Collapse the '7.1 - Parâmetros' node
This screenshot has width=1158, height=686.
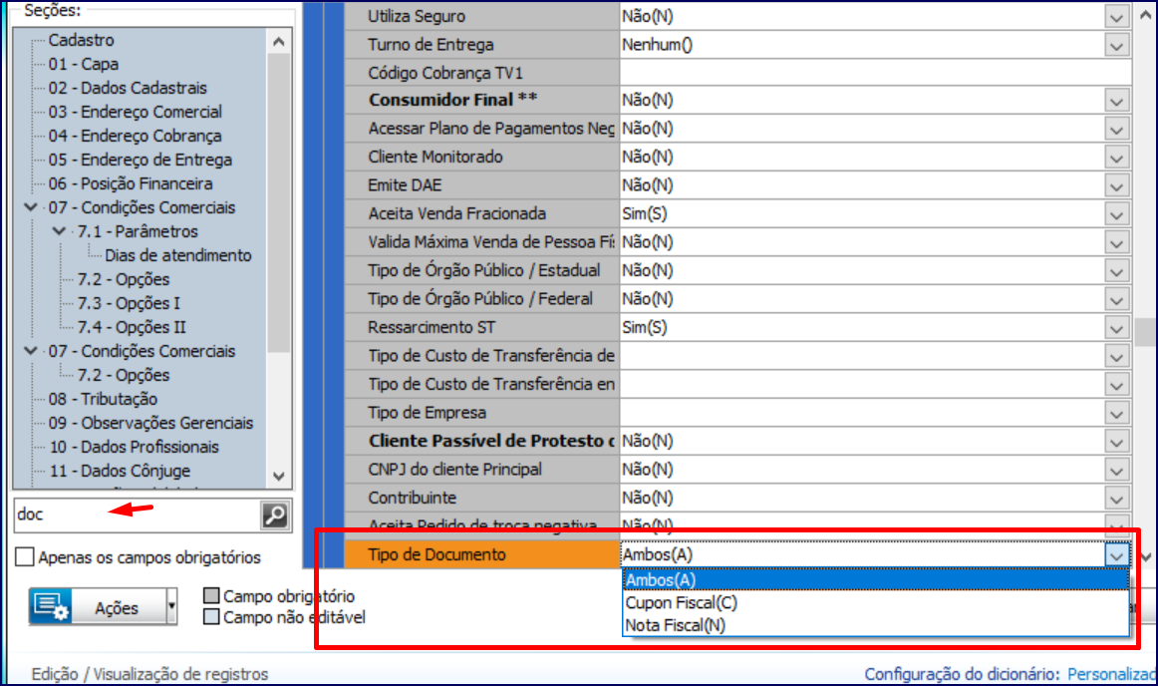60,231
